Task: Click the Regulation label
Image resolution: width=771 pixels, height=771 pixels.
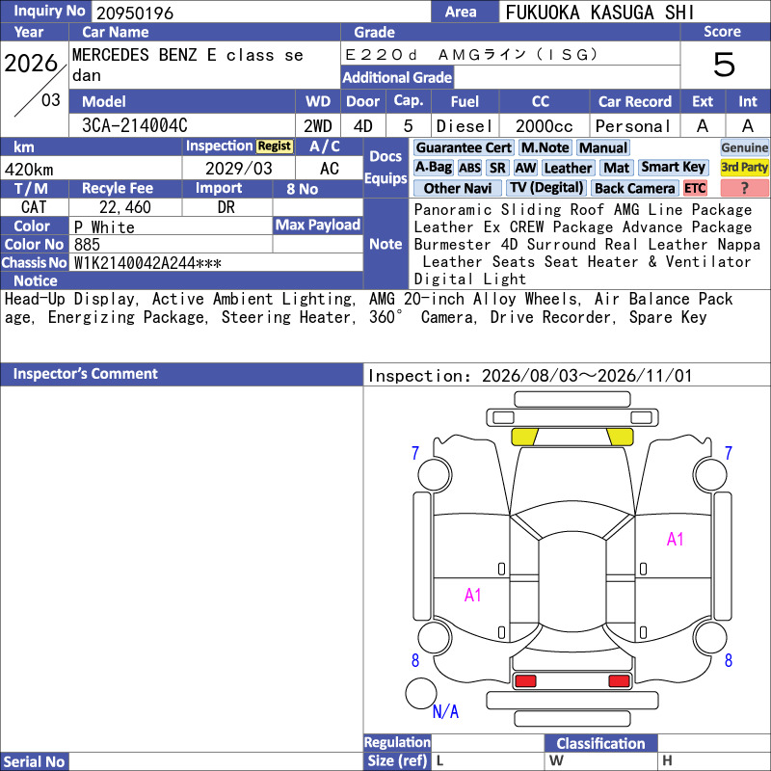Action: (x=397, y=742)
